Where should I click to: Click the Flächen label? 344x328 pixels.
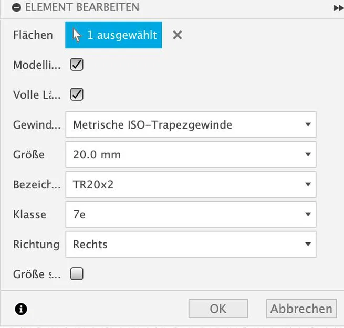pyautogui.click(x=33, y=35)
